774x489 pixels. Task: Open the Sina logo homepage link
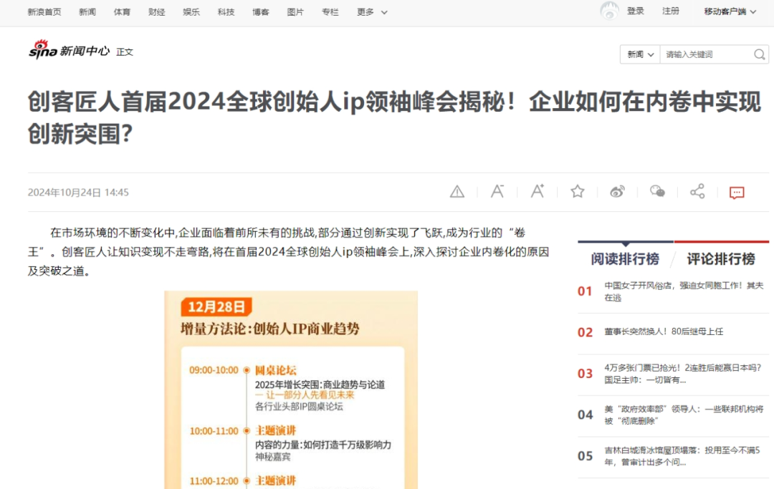pyautogui.click(x=43, y=50)
